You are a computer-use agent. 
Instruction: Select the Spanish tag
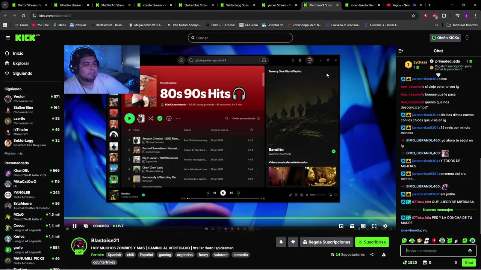click(114, 255)
